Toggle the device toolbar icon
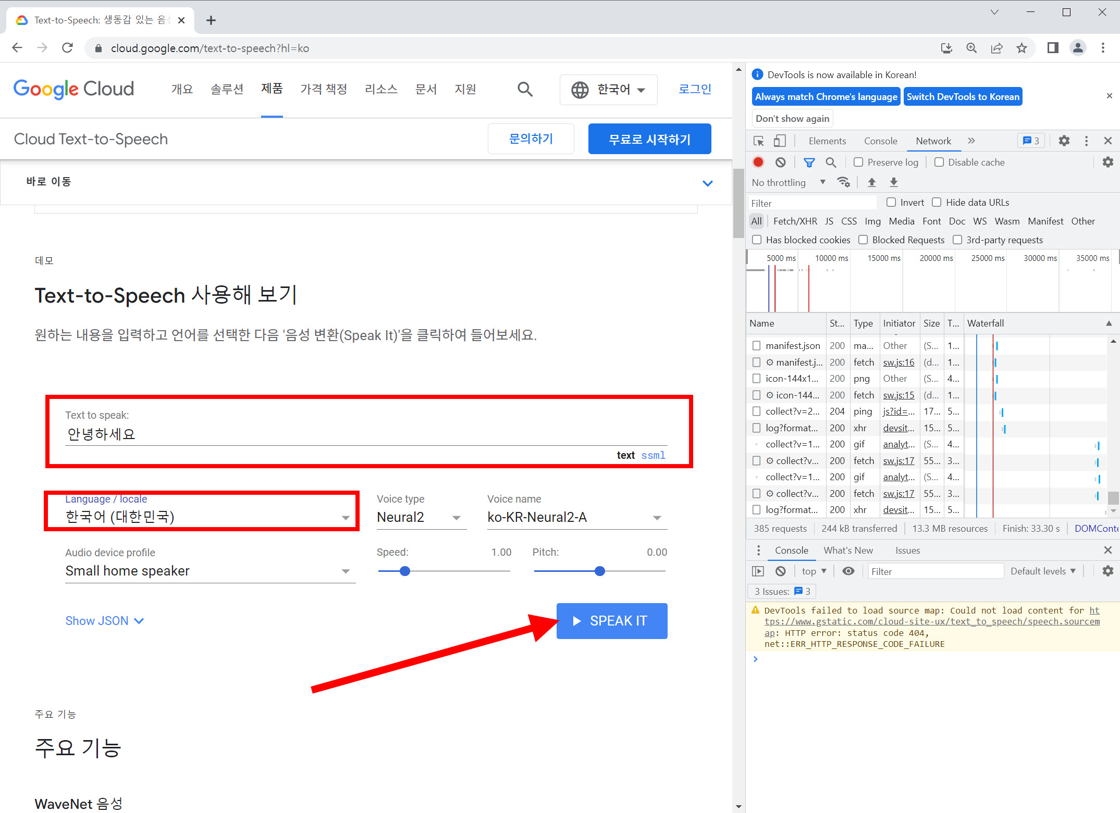This screenshot has width=1120, height=813. pyautogui.click(x=779, y=141)
